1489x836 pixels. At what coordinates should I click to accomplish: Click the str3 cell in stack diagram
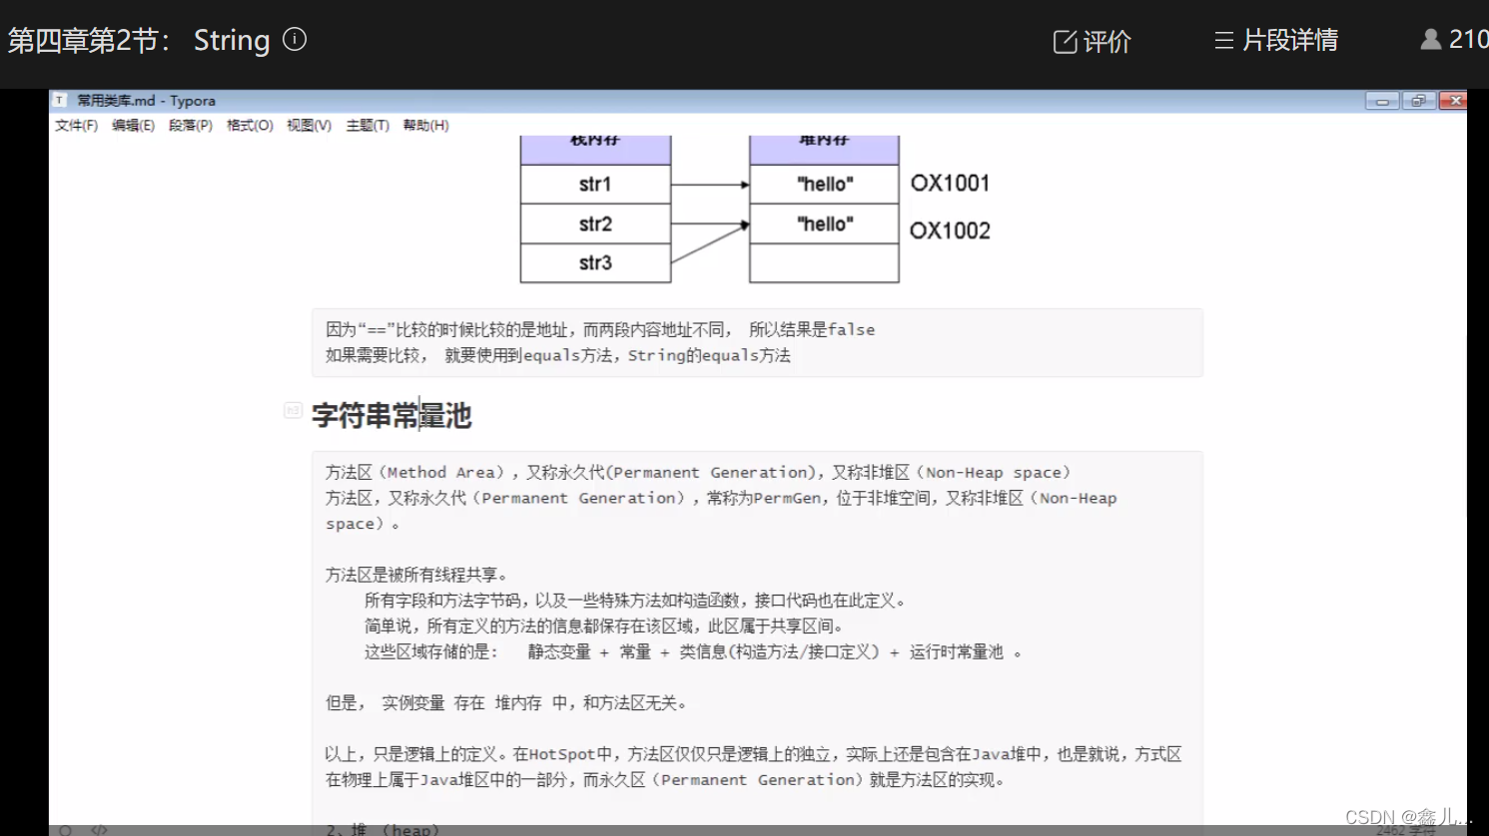click(x=595, y=263)
